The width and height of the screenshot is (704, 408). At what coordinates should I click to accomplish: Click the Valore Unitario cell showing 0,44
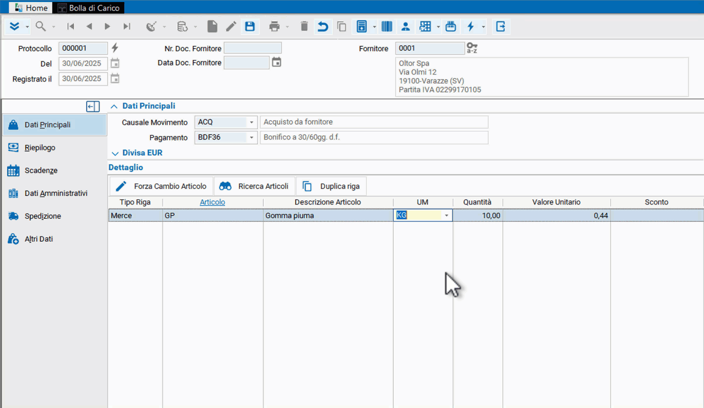(x=556, y=216)
